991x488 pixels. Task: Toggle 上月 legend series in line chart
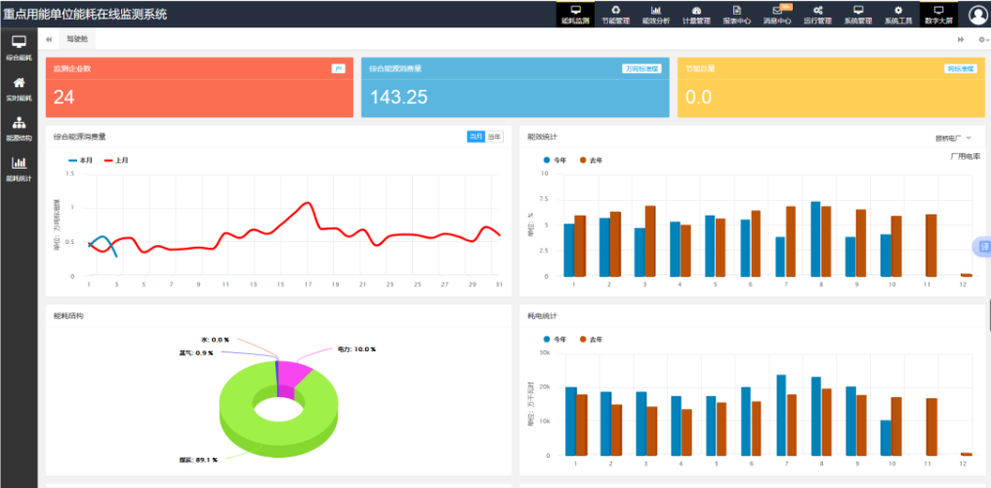[116, 161]
